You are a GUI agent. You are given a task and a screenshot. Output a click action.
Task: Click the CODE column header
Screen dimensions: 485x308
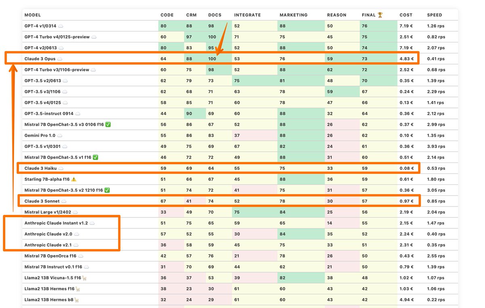tap(167, 15)
